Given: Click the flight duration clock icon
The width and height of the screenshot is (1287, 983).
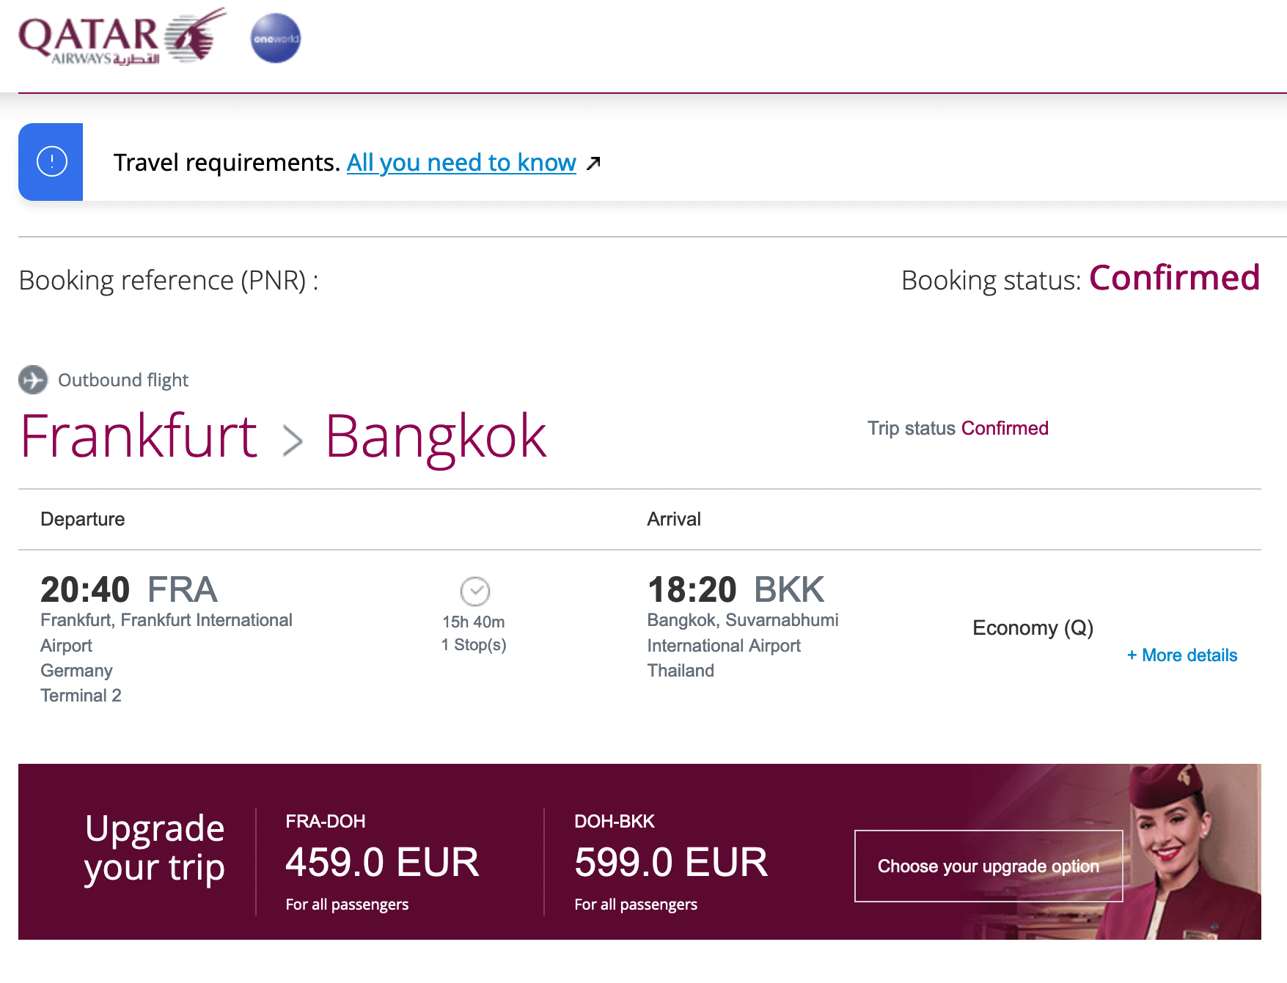Looking at the screenshot, I should (x=474, y=591).
